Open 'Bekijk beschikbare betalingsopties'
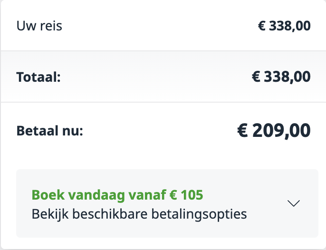Viewport: 326px width, 250px height. 139,214
